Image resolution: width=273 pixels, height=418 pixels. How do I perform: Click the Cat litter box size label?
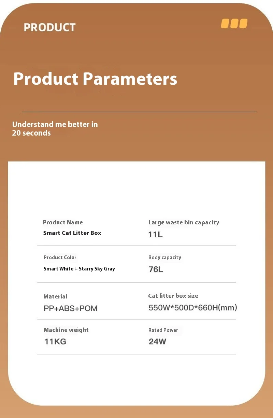pyautogui.click(x=173, y=296)
